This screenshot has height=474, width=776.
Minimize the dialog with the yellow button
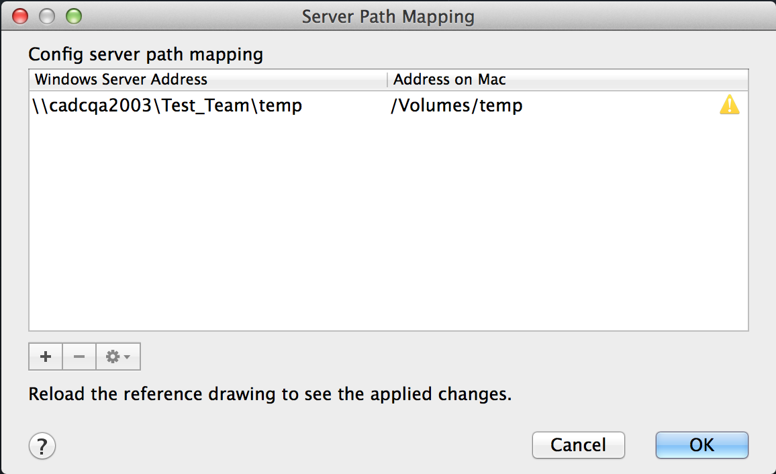pos(47,16)
